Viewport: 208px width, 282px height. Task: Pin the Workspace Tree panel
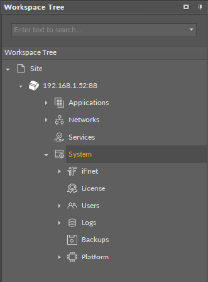coord(200,7)
